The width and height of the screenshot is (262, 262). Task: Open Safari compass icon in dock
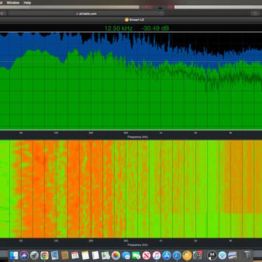177,255
